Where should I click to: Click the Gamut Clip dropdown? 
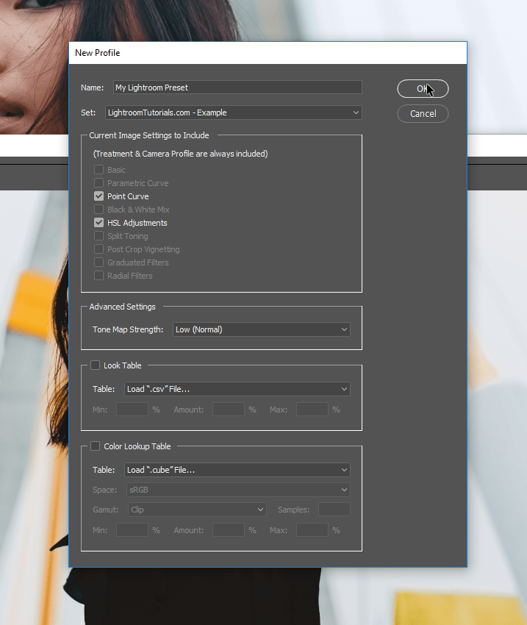point(197,510)
